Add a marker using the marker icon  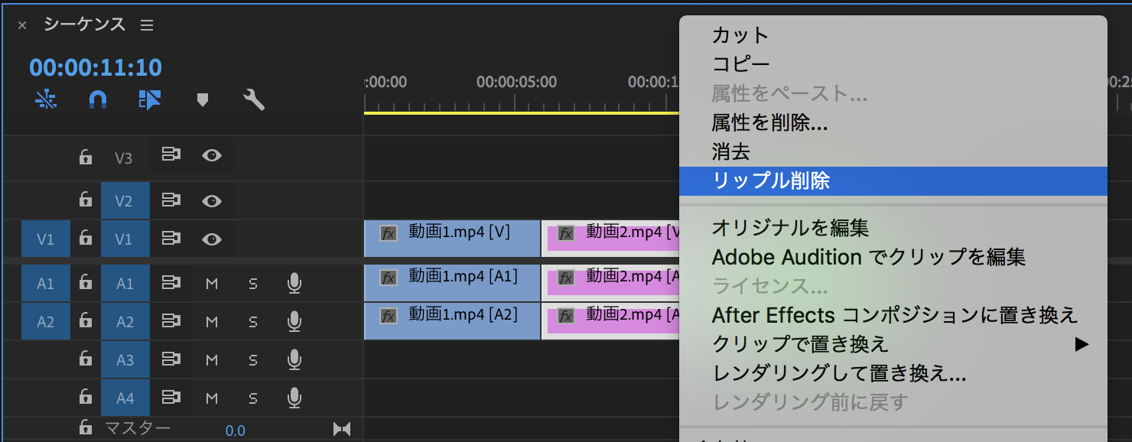203,99
